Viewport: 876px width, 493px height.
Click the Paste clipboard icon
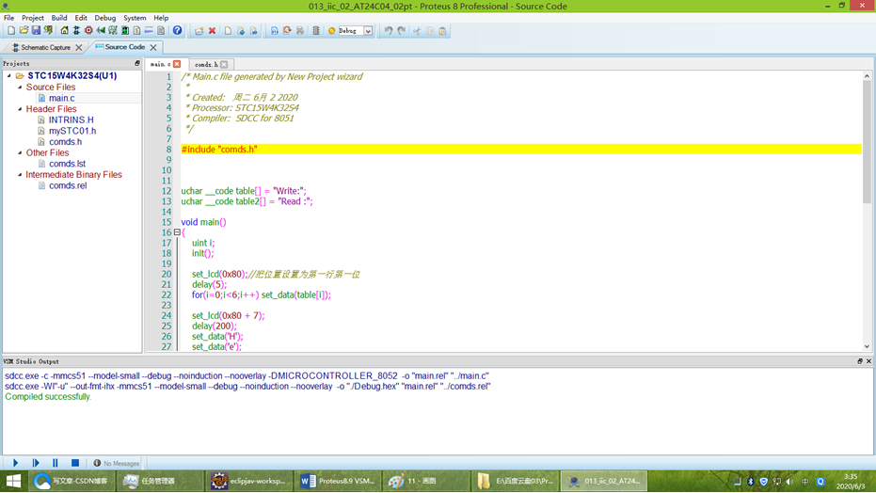442,31
